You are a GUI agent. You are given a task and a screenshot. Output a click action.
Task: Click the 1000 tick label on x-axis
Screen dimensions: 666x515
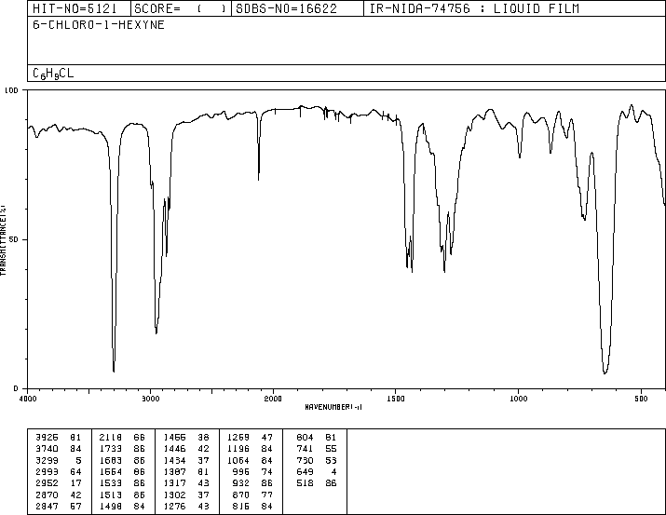tap(518, 399)
